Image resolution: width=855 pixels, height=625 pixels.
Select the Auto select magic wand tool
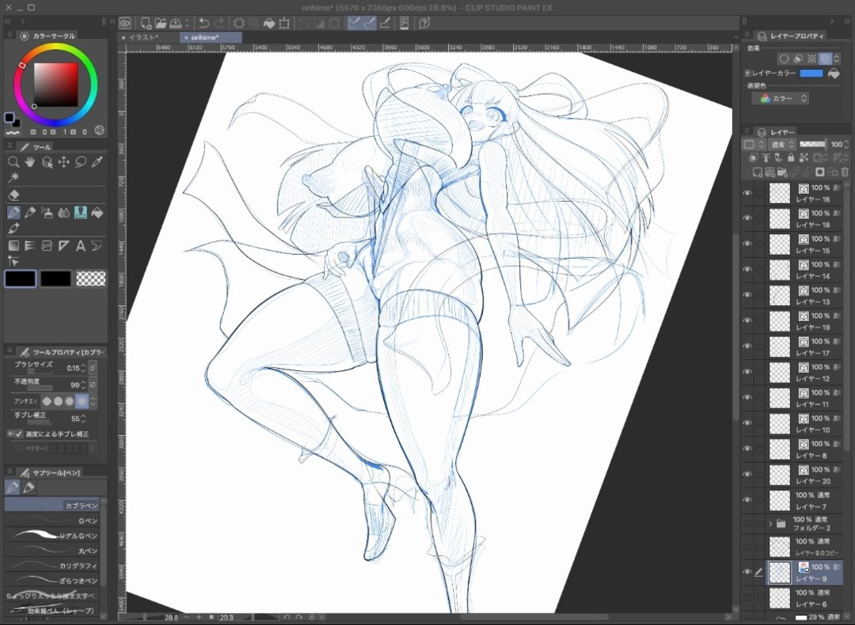click(x=13, y=178)
